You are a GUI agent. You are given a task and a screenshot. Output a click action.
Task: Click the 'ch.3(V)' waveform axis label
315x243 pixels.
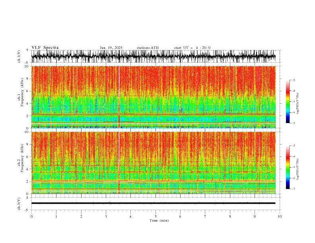[x=19, y=204]
